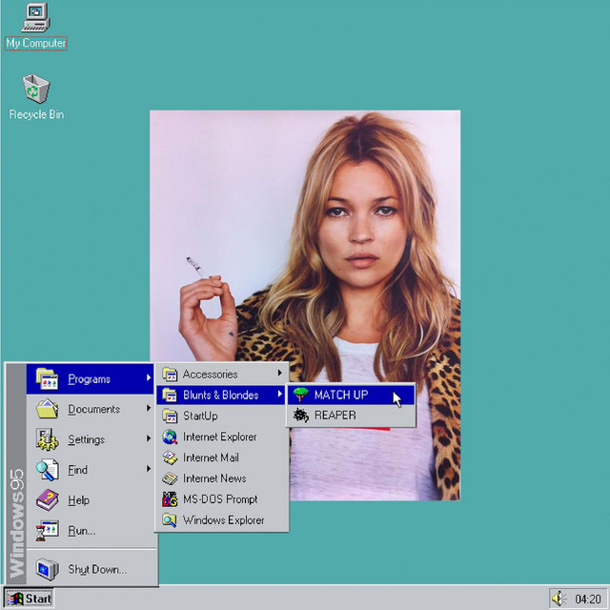Click the volume speaker tray icon
610x610 pixels.
pos(559,599)
